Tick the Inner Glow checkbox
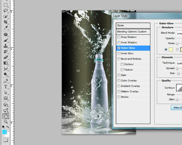Viewport: 182px width, 145px height. point(119,53)
